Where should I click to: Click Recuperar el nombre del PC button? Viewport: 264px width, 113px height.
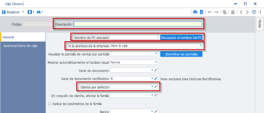(x=181, y=37)
